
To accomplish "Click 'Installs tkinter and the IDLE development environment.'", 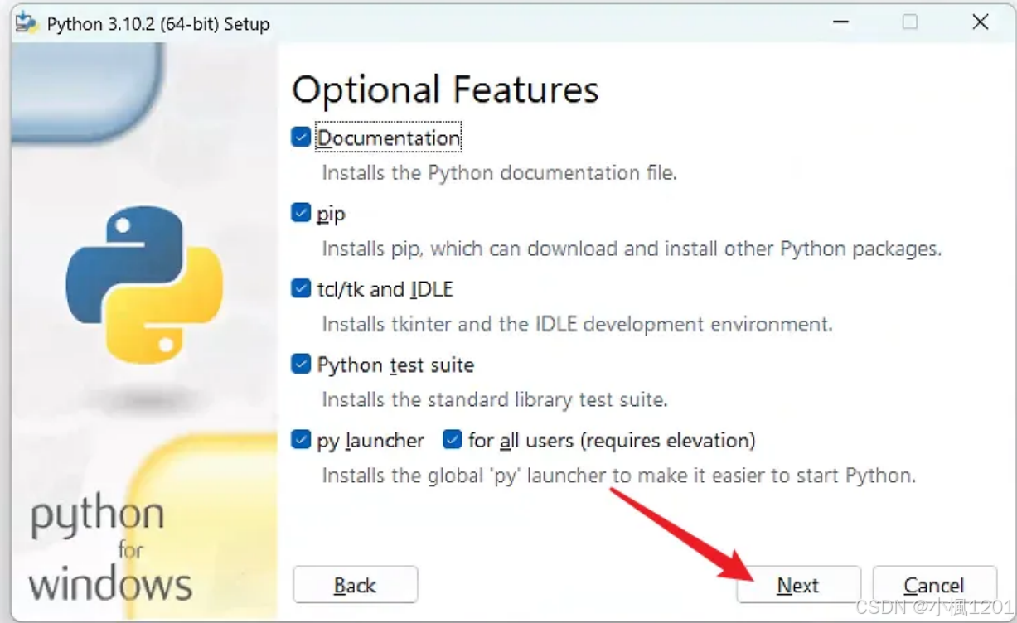I will point(577,324).
